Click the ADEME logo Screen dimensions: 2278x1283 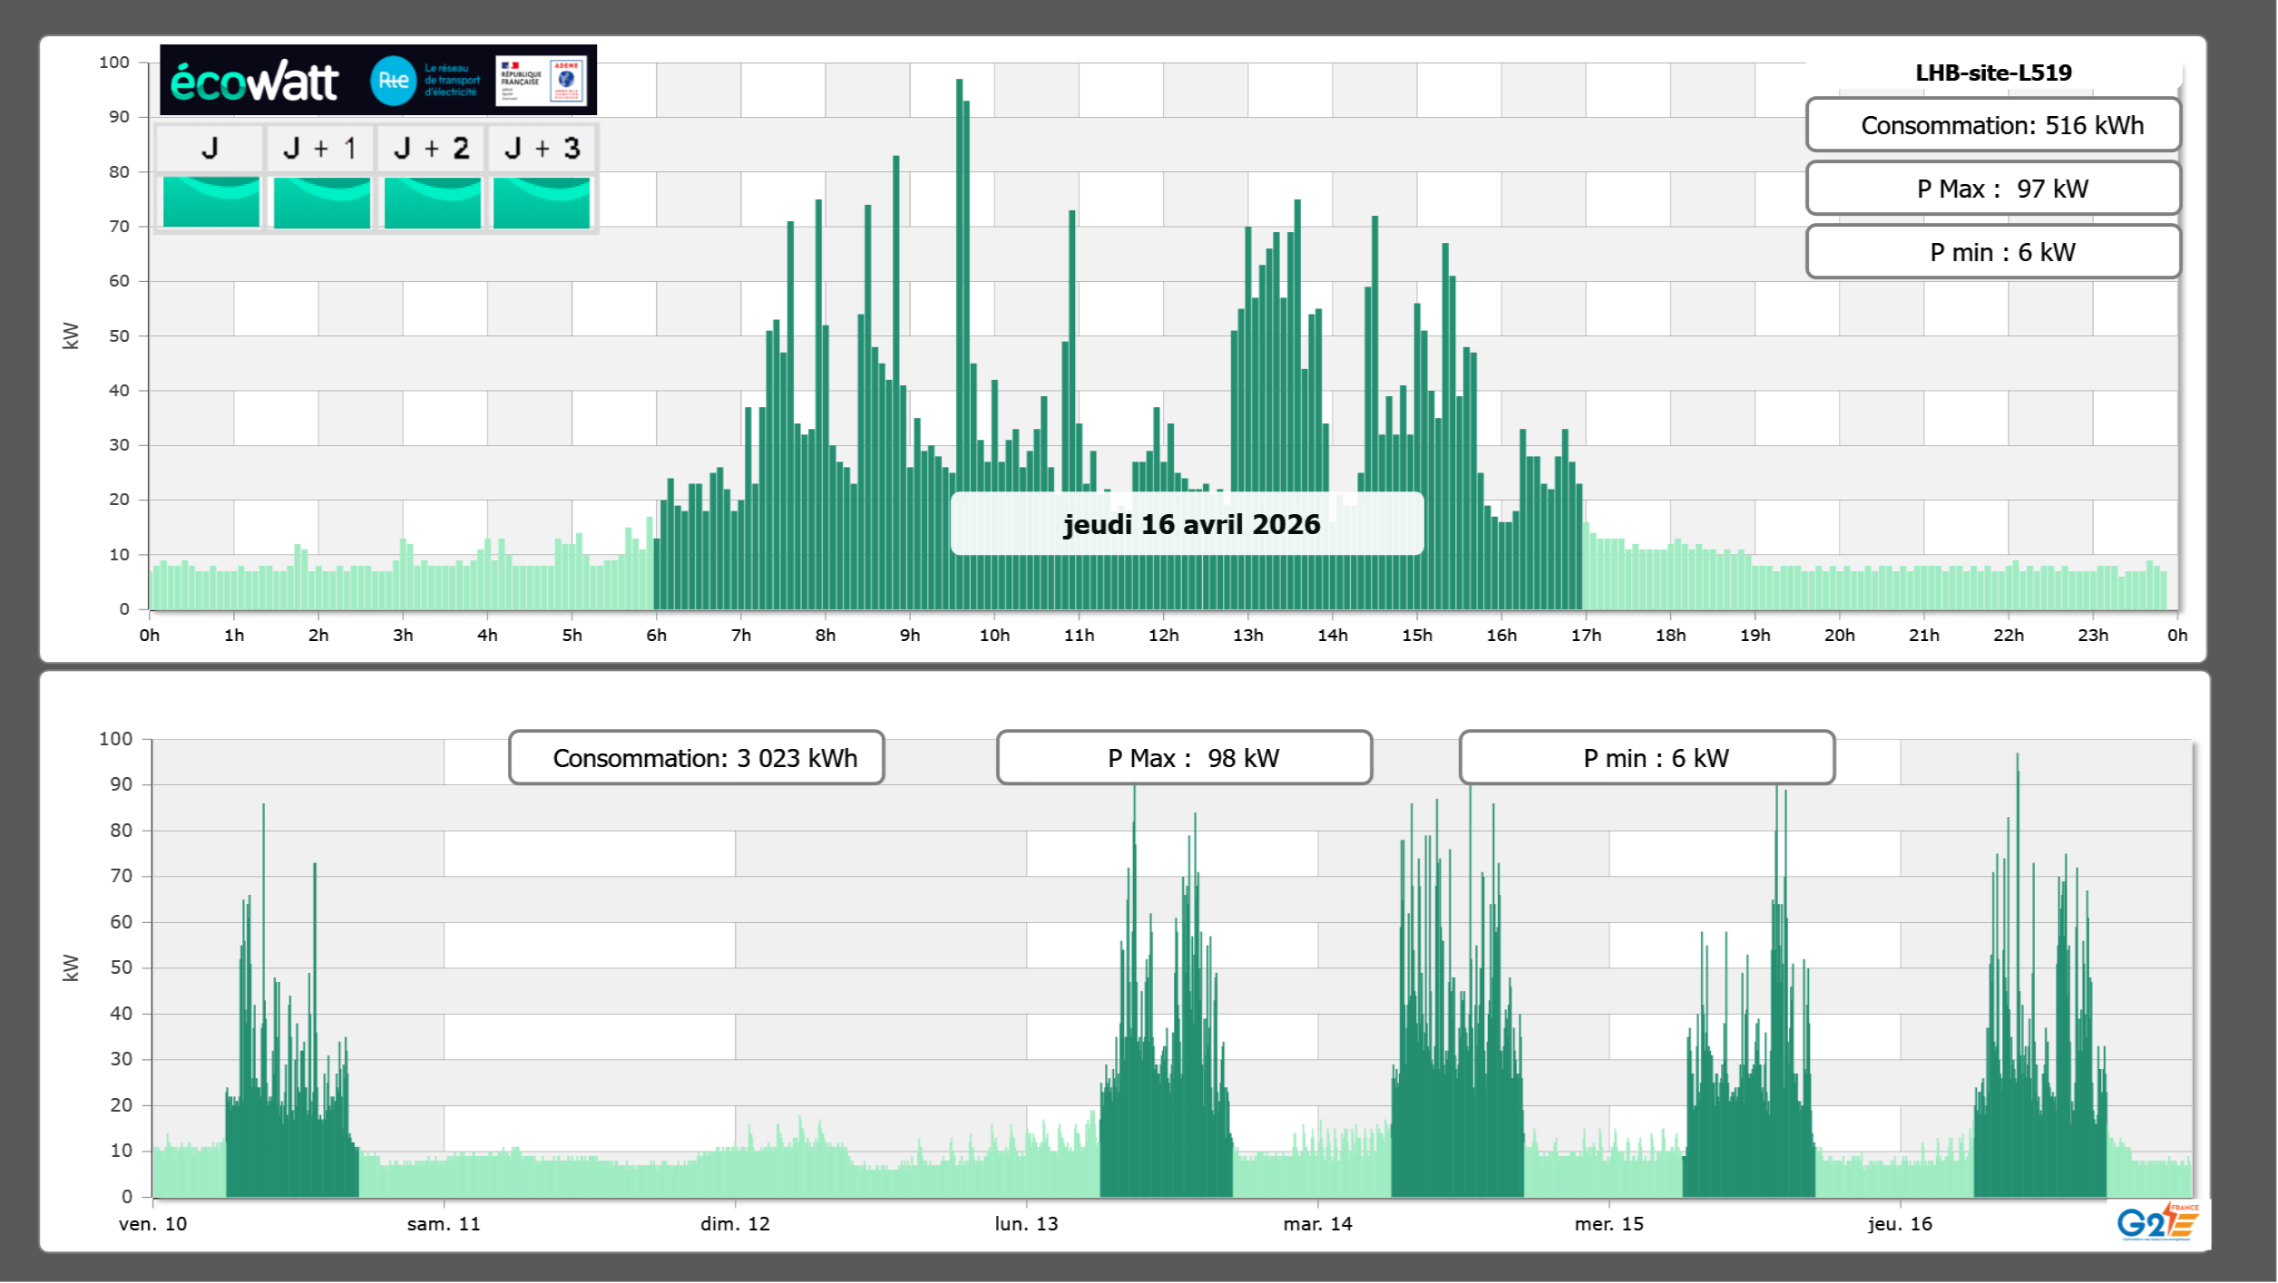567,80
